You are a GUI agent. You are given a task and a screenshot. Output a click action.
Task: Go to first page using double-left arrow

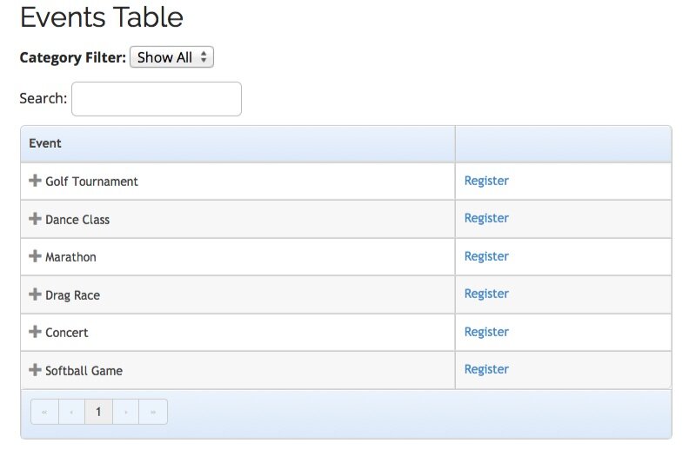tap(44, 412)
